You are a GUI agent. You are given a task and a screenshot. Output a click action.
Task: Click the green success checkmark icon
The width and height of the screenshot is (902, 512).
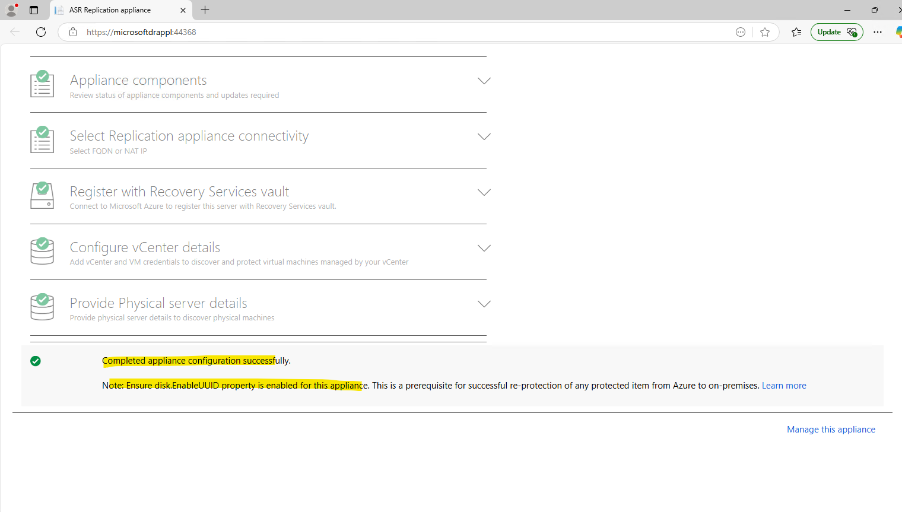36,361
